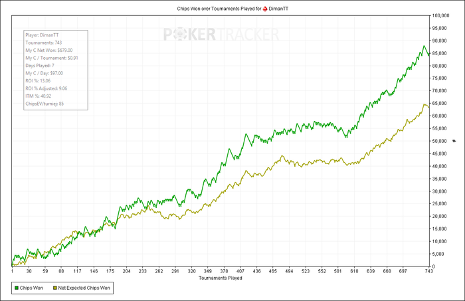The width and height of the screenshot is (465, 301).
Task: Select the 'ROI %: 13.06' line
Action: (x=38, y=81)
